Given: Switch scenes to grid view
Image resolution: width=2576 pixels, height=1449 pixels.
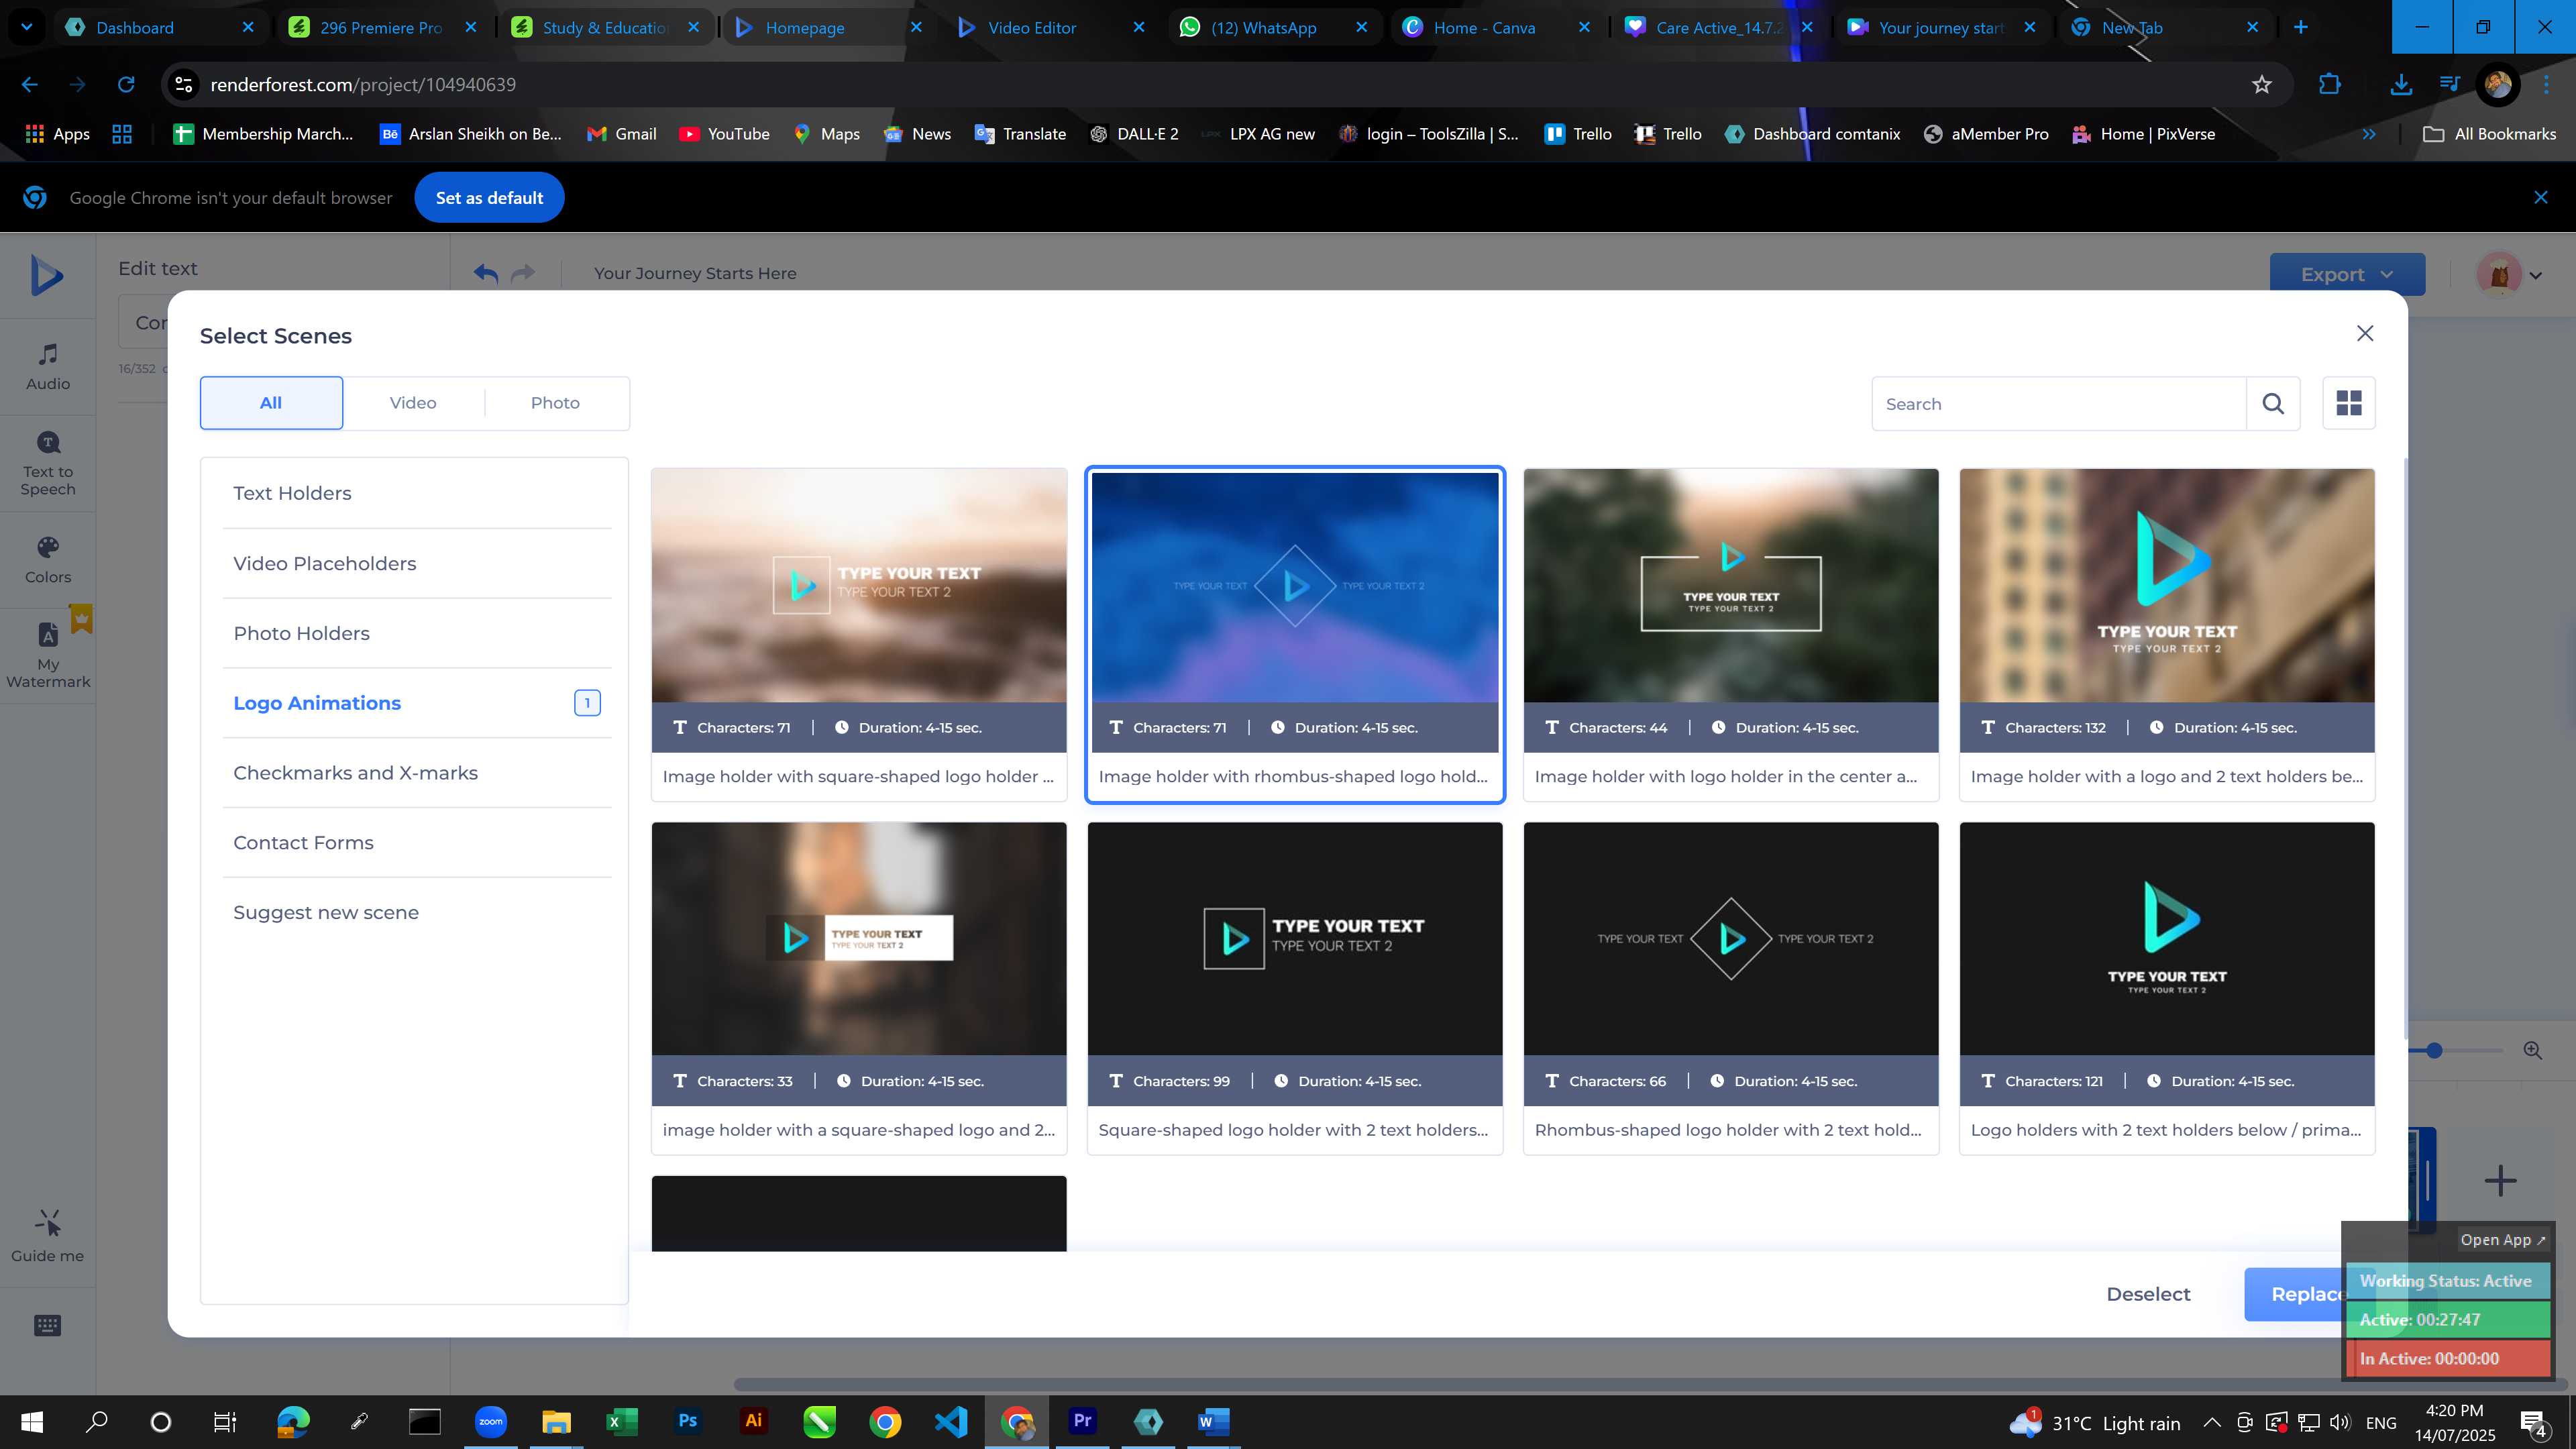Looking at the screenshot, I should point(2349,403).
